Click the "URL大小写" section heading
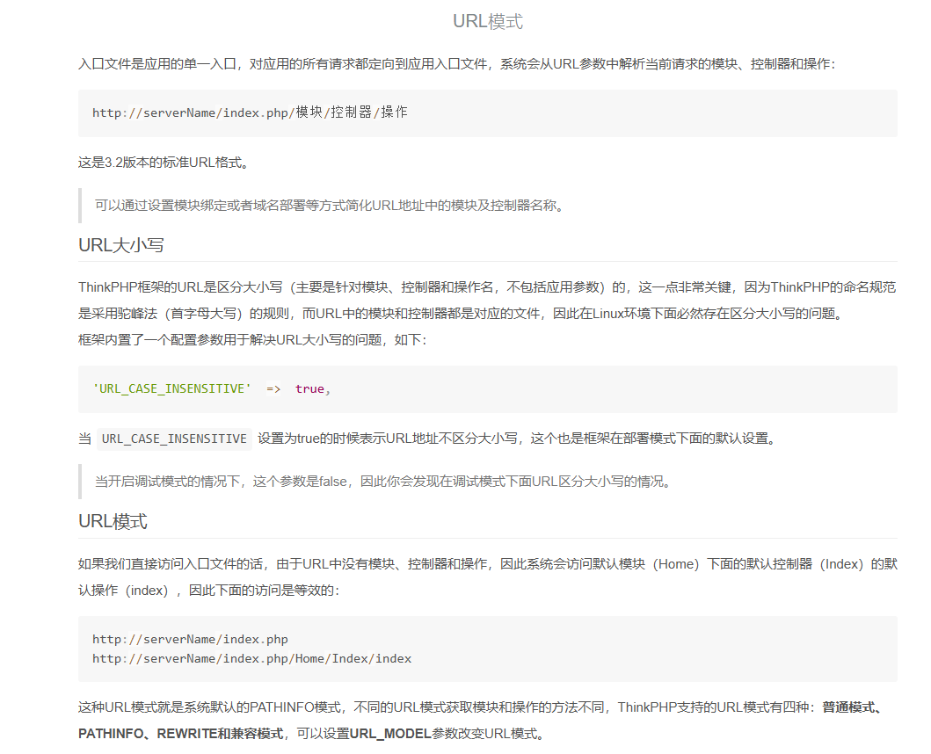The image size is (931, 754). pyautogui.click(x=121, y=245)
